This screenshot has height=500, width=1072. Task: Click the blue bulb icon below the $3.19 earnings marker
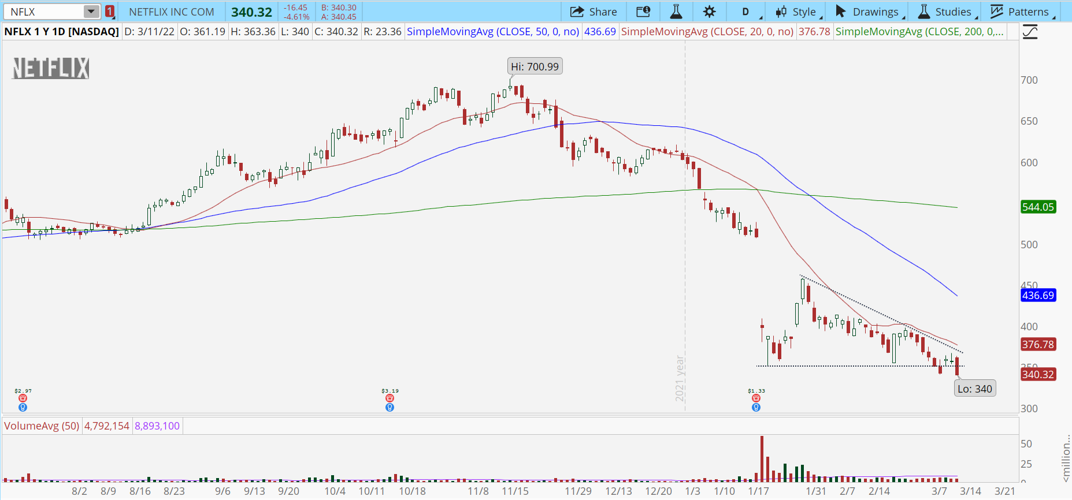[390, 407]
